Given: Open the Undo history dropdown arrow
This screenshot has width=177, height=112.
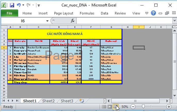Looking at the screenshot, I should tap(23, 5).
